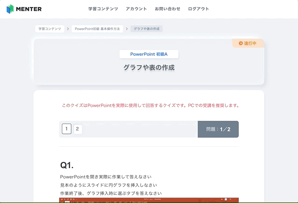298x203 pixels.
Task: Go to 学習コンテンツ breadcrumb
Action: (x=50, y=29)
